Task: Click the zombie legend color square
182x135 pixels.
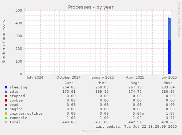Action: click(6, 100)
